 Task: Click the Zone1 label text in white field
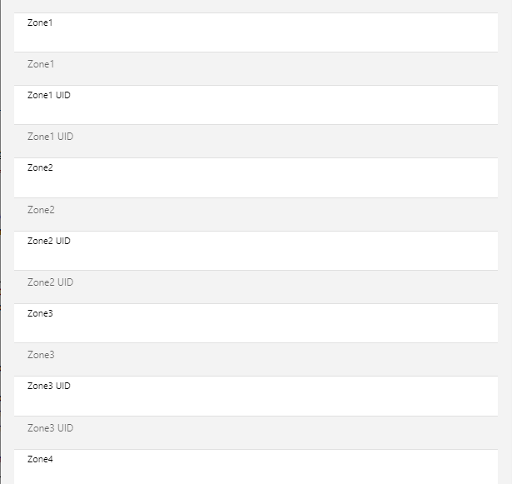(x=40, y=22)
